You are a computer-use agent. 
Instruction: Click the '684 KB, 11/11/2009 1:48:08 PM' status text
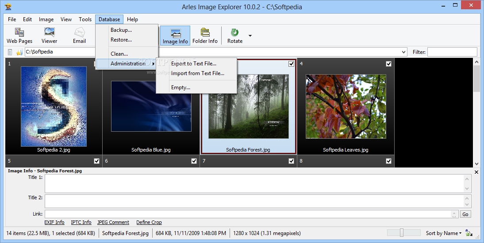coord(191,233)
